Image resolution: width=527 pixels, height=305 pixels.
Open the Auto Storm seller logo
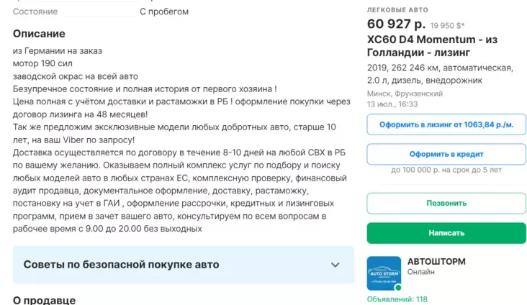[384, 273]
